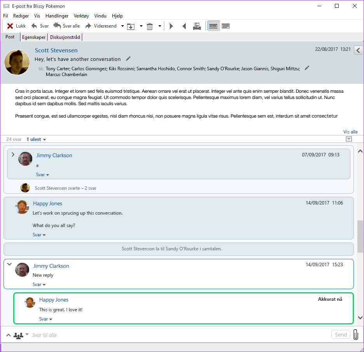
Task: Click the Vis alle link
Action: (x=350, y=132)
